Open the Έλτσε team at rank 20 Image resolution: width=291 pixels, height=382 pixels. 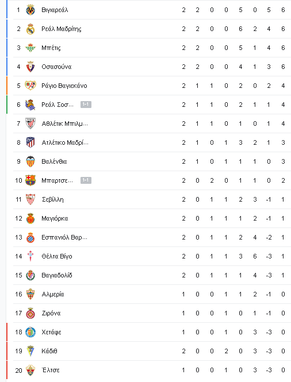point(51,370)
